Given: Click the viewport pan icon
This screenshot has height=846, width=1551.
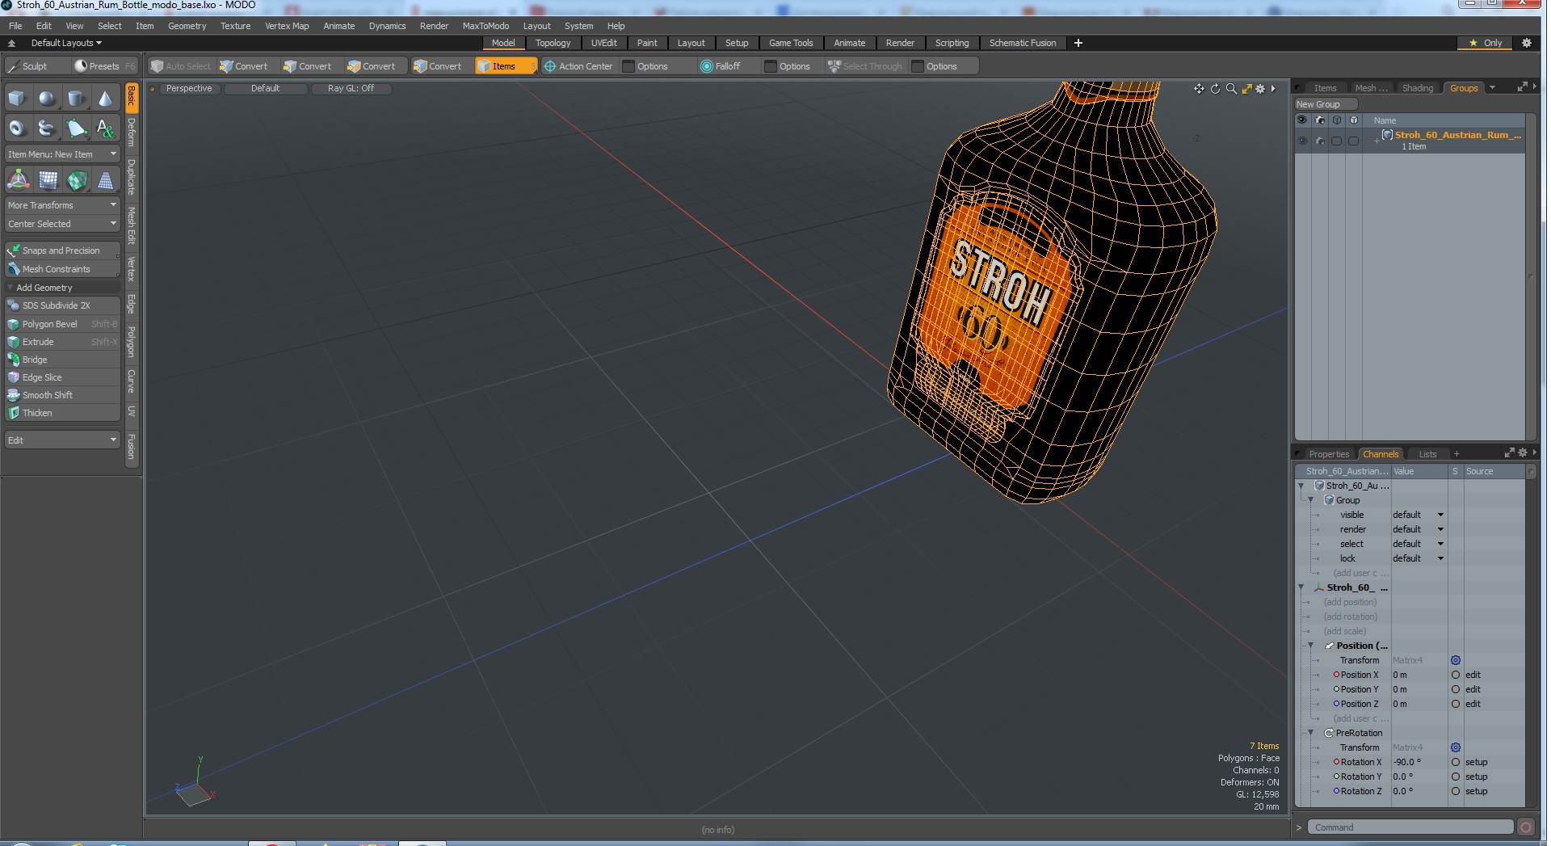Looking at the screenshot, I should pos(1199,89).
